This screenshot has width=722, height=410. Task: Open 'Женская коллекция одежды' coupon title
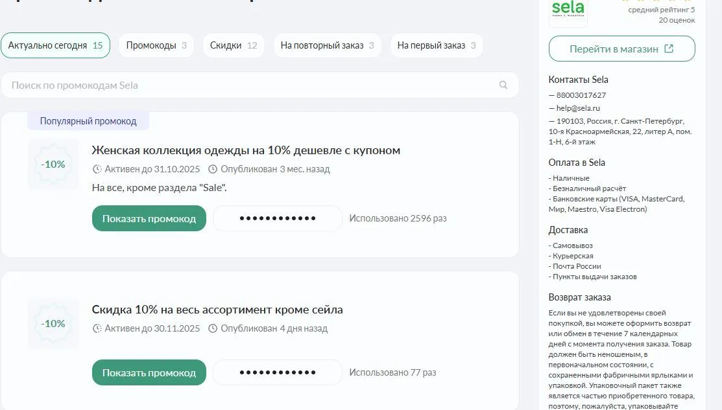click(x=246, y=150)
